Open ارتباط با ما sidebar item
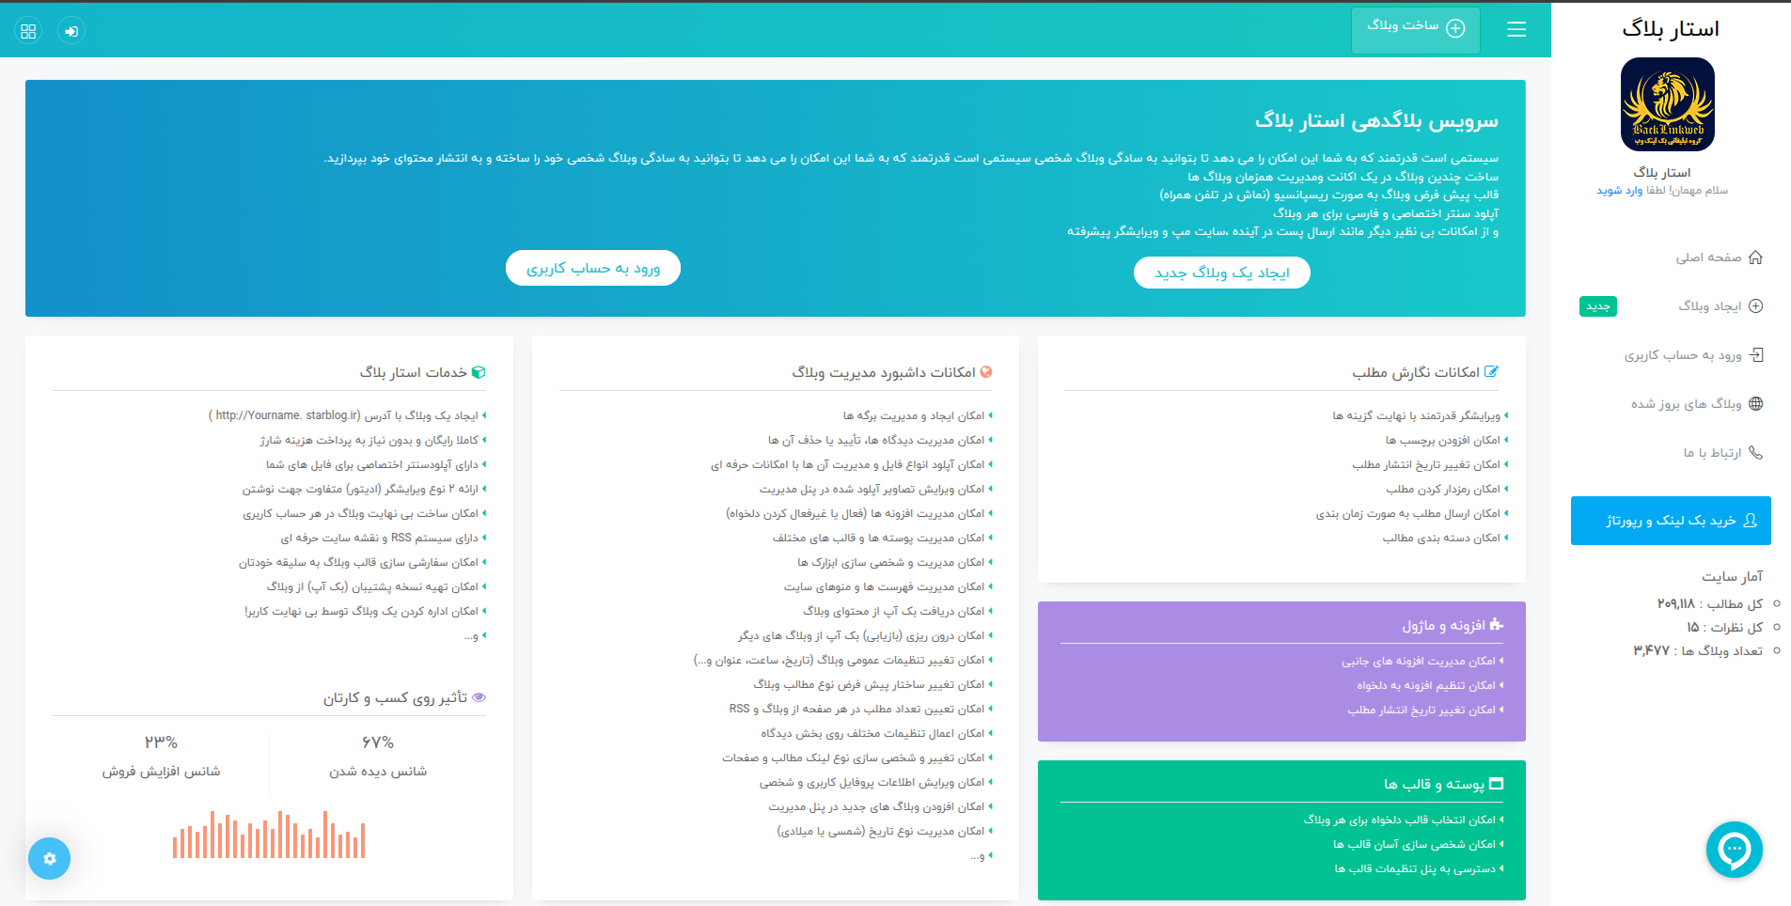This screenshot has width=1791, height=906. tap(1712, 453)
